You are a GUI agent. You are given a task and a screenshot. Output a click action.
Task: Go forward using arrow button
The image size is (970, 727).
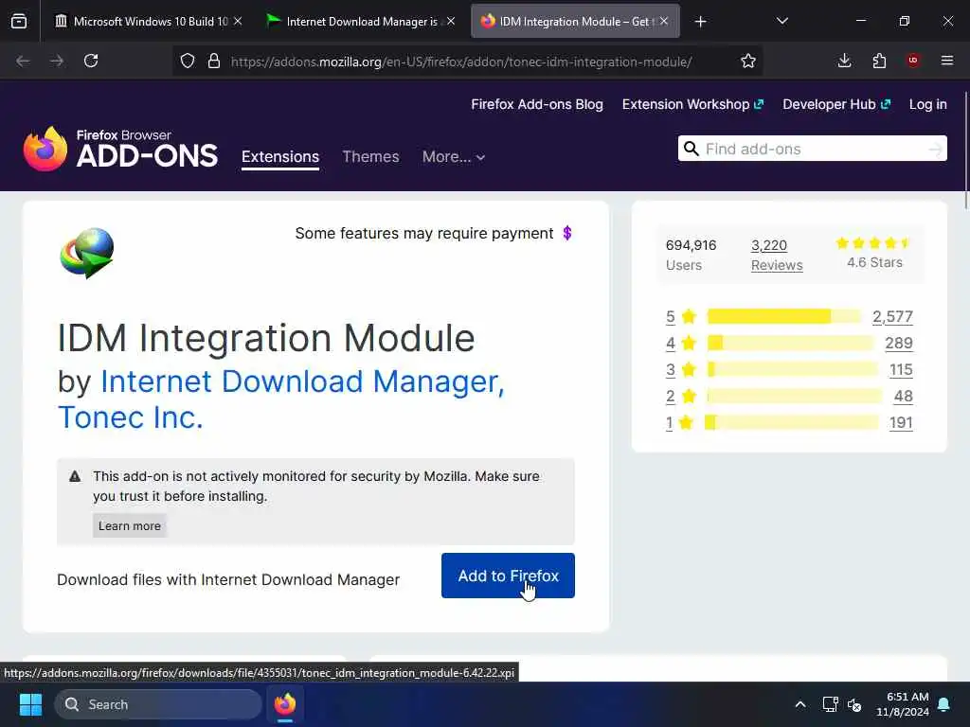pos(57,62)
